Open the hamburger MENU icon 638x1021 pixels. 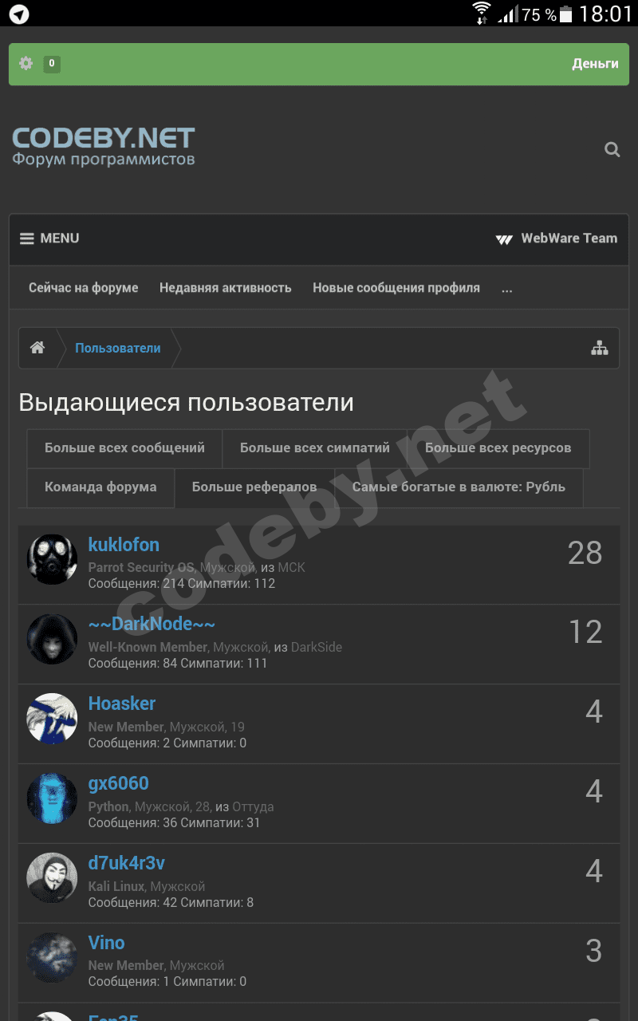point(27,238)
